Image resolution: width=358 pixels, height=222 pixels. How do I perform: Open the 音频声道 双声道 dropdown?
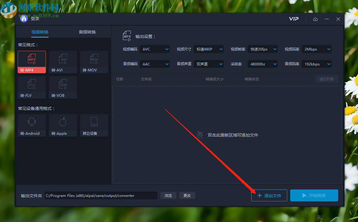point(209,64)
